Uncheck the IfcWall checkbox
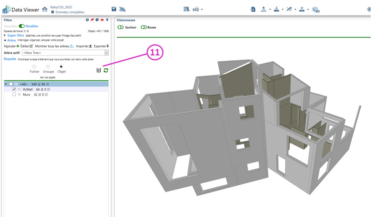This screenshot has width=371, height=217. 14,89
